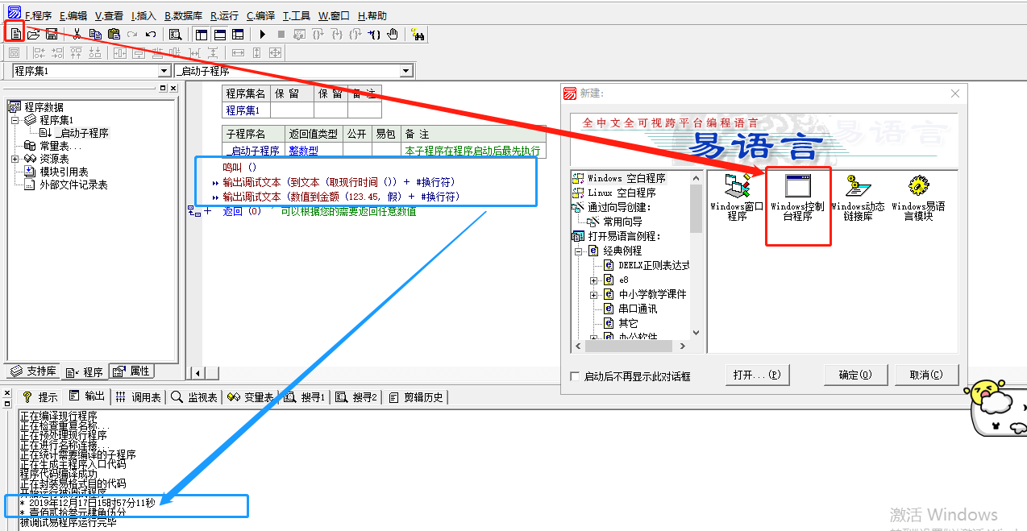Open the E.编辑 menu
1027x531 pixels.
pos(73,15)
